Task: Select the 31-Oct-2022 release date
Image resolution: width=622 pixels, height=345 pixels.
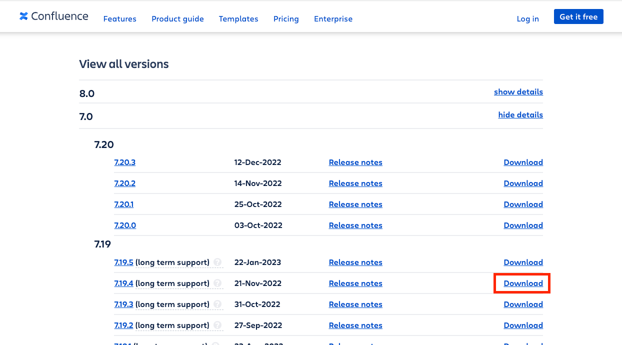Action: (x=257, y=304)
